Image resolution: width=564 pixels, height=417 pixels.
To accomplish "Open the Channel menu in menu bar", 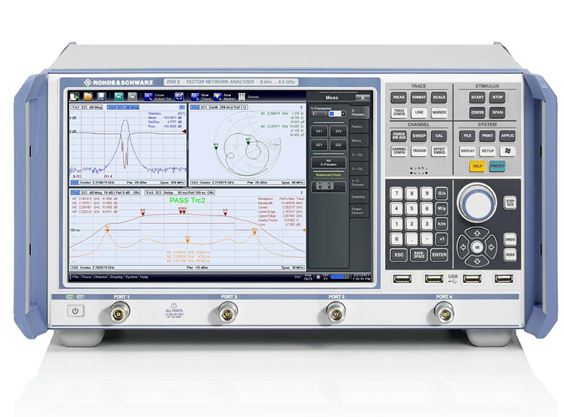I will [101, 277].
